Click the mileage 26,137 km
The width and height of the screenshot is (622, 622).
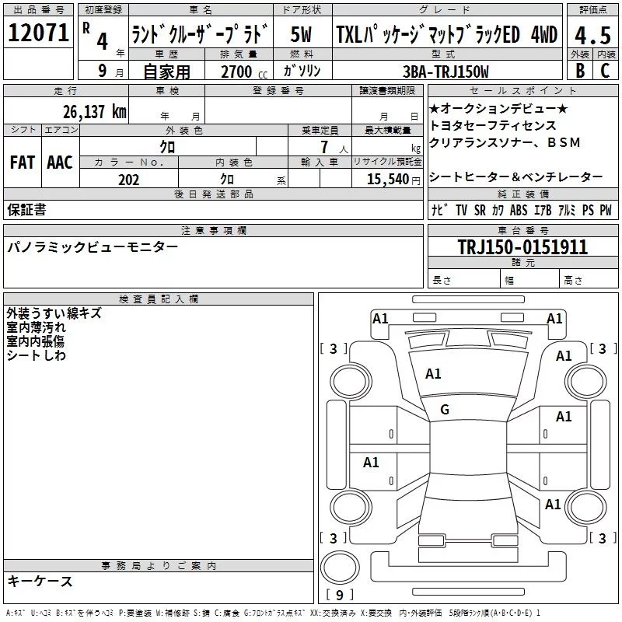coord(95,111)
